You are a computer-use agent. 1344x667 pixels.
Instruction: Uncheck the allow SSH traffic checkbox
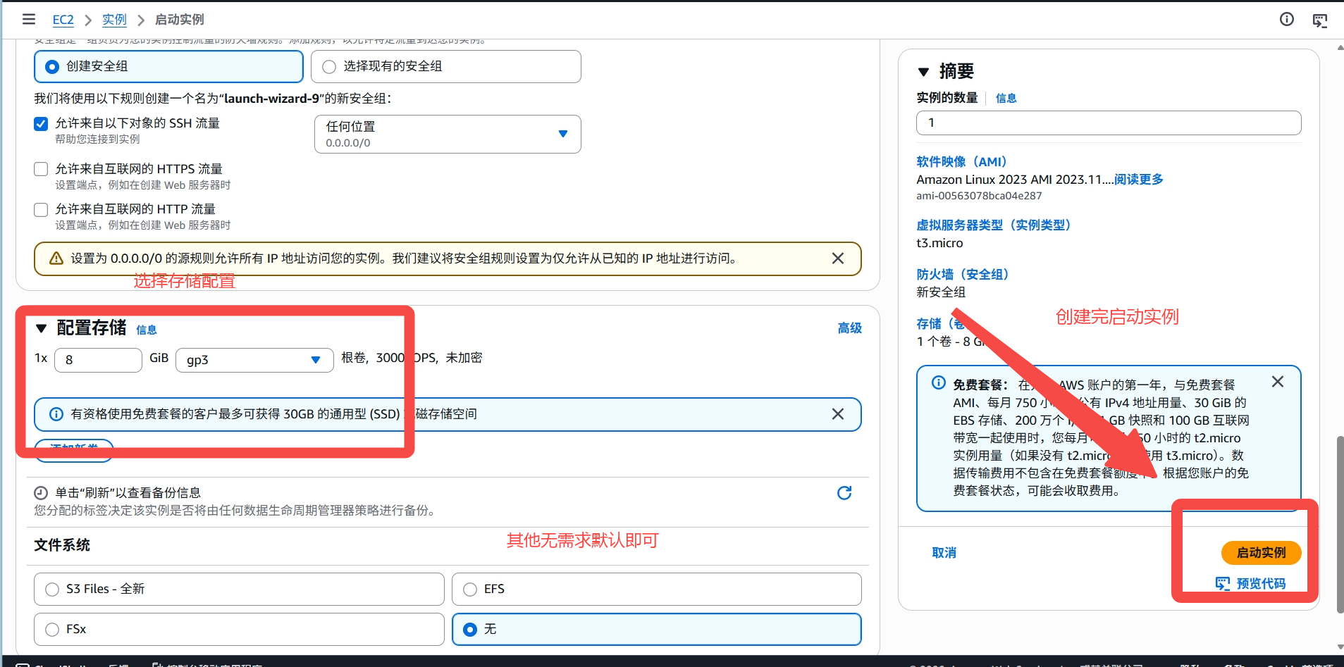[x=41, y=124]
